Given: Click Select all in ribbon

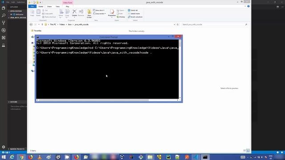Looking at the screenshot, I should 133,10.
